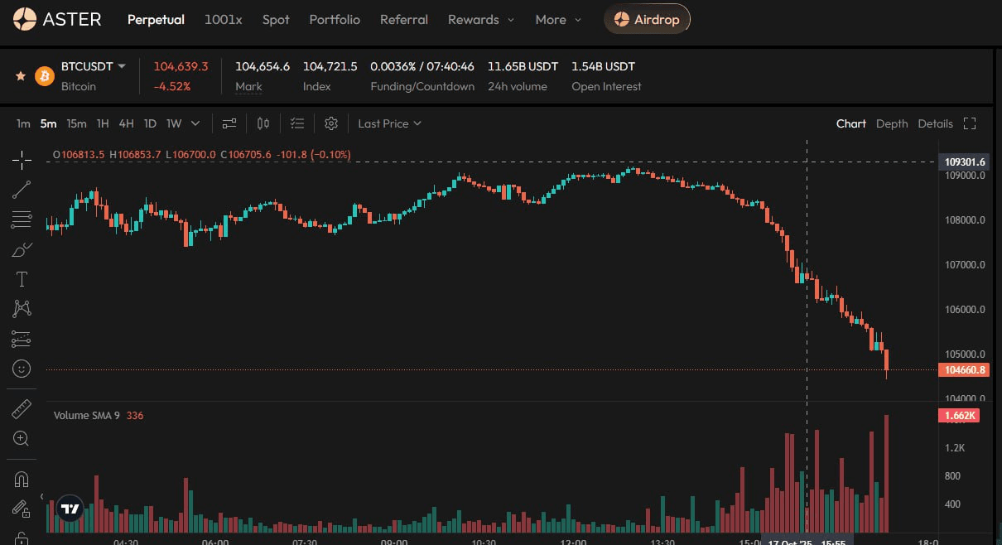Click the zoom in magnifier tool
Viewport: 1002px width, 545px height.
pyautogui.click(x=22, y=438)
